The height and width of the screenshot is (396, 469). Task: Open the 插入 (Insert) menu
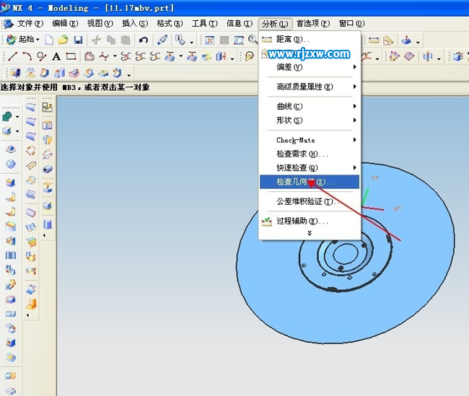(133, 23)
